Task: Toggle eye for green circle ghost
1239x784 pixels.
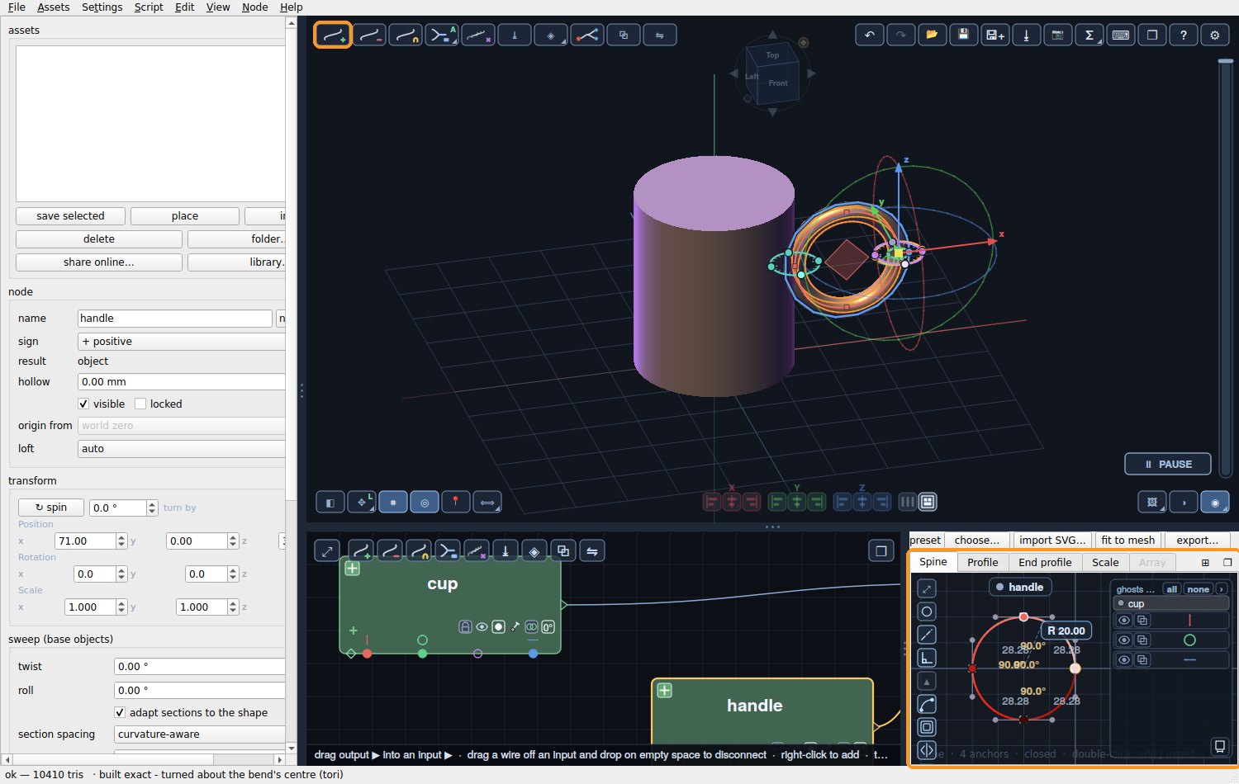Action: 1123,640
